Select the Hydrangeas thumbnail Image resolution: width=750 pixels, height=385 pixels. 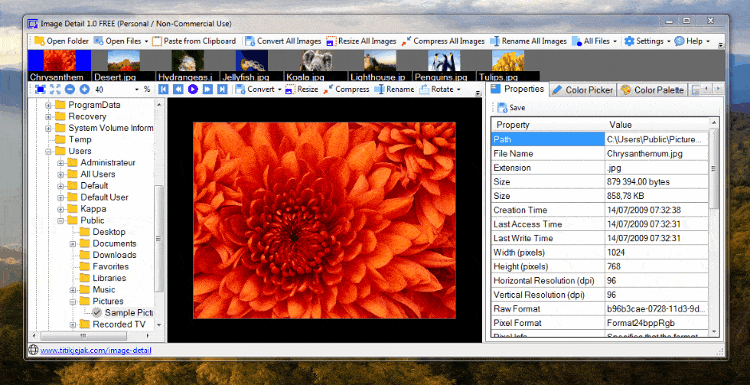click(187, 65)
